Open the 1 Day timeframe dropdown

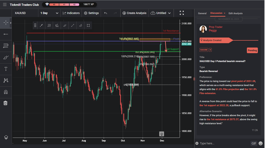pyautogui.click(x=49, y=13)
